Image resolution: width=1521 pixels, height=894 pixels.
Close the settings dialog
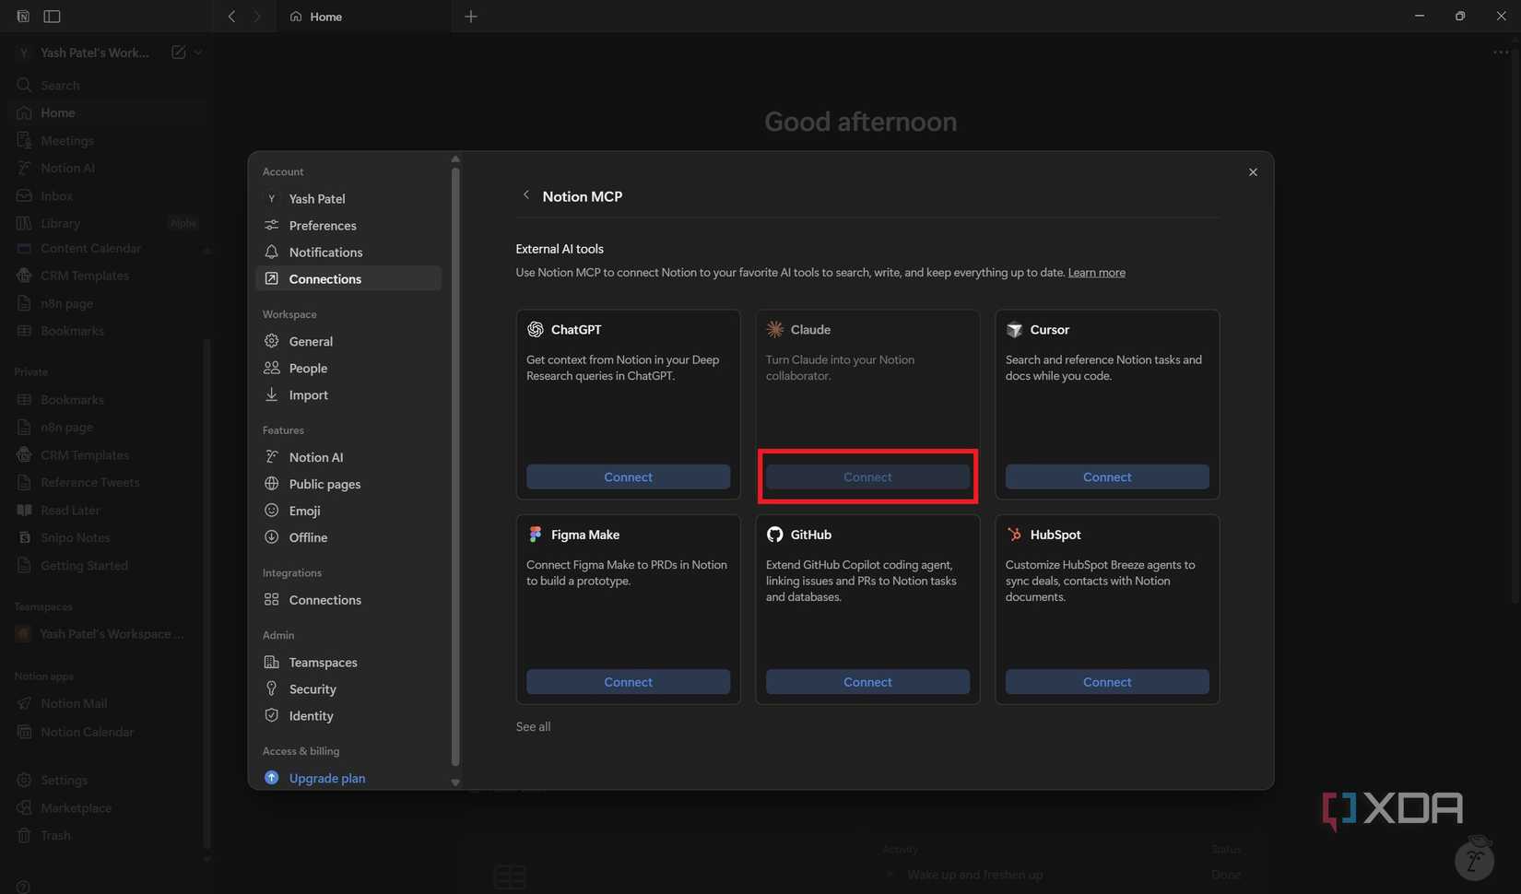(1253, 172)
